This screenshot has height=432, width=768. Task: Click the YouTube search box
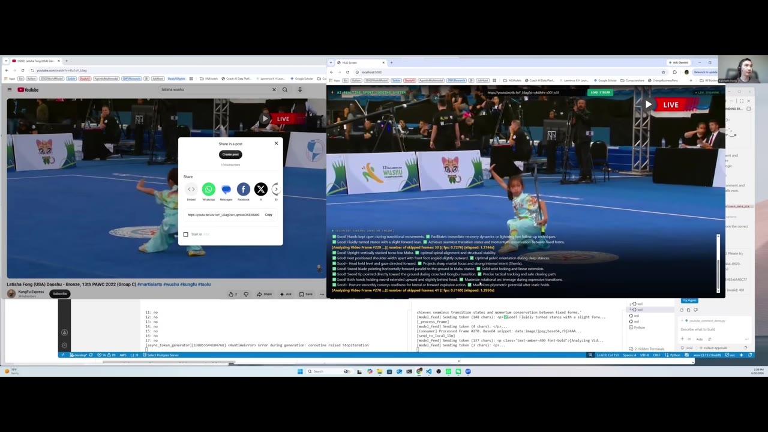tap(214, 89)
